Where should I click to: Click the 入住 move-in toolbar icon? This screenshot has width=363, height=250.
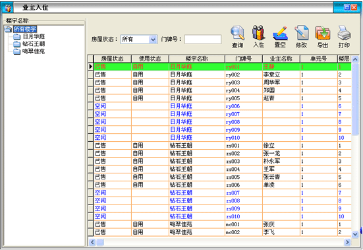(258, 36)
